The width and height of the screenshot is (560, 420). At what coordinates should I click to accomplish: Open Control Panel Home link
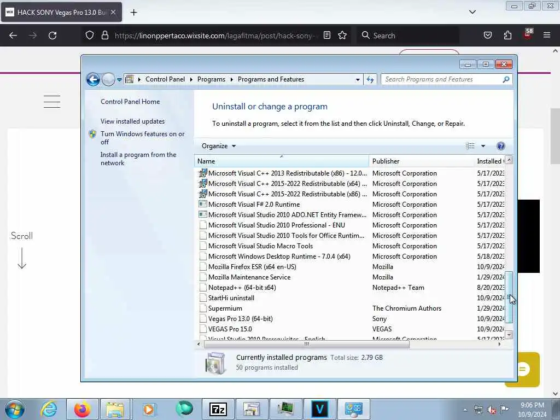pos(130,101)
